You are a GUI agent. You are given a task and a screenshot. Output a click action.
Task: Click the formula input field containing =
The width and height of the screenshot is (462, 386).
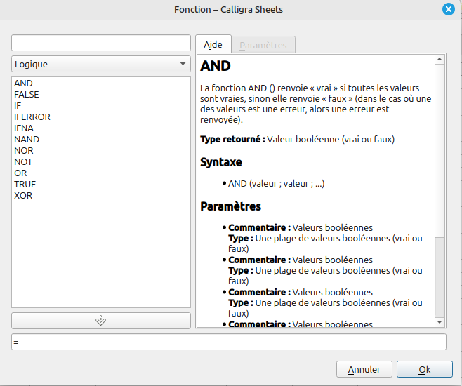[x=229, y=342]
